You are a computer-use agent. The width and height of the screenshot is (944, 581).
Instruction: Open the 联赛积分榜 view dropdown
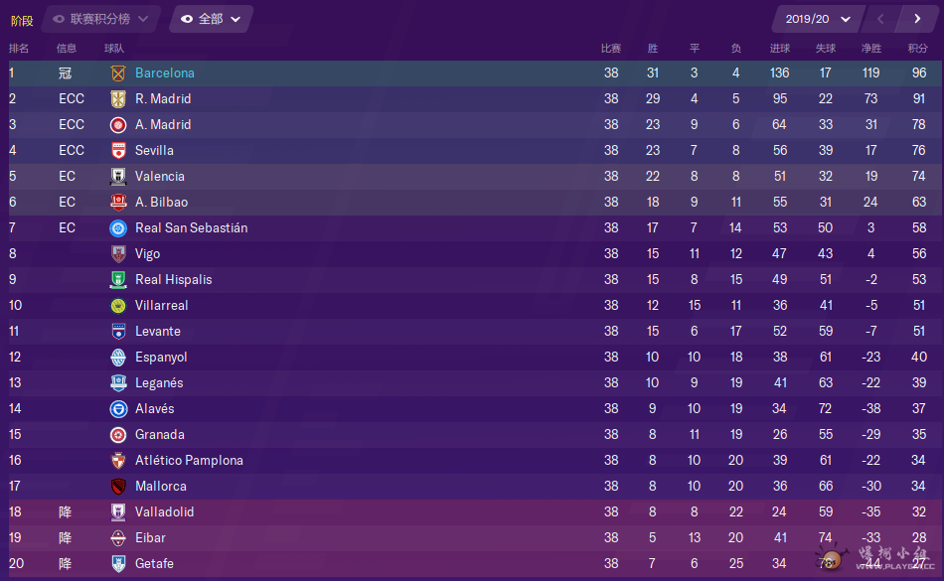point(101,19)
